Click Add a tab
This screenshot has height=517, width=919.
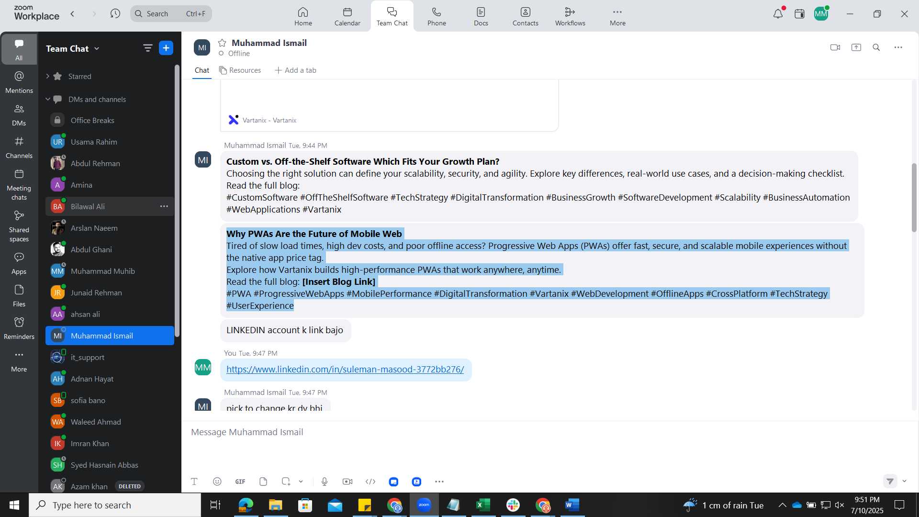[x=295, y=70]
